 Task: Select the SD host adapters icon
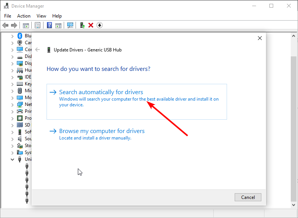pyautogui.click(x=20, y=125)
